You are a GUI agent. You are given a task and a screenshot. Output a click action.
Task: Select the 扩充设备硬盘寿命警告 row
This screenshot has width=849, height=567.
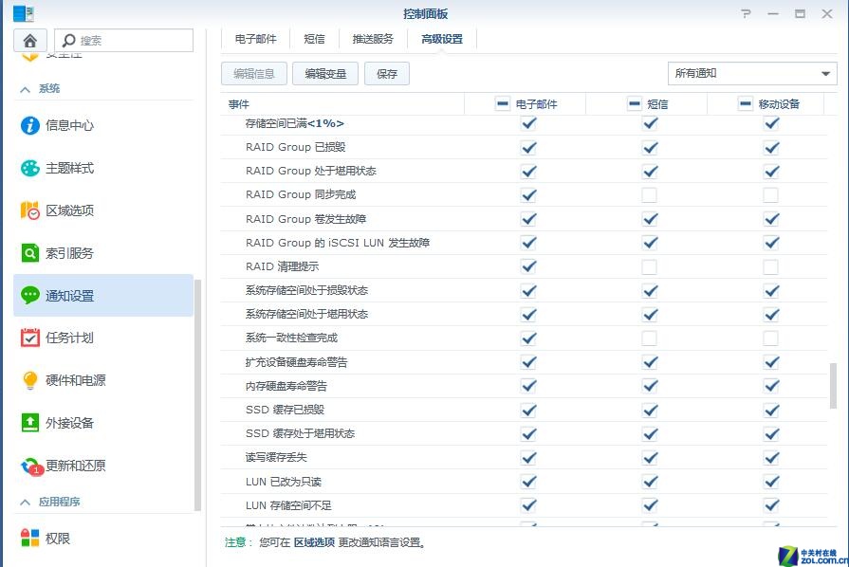point(525,362)
